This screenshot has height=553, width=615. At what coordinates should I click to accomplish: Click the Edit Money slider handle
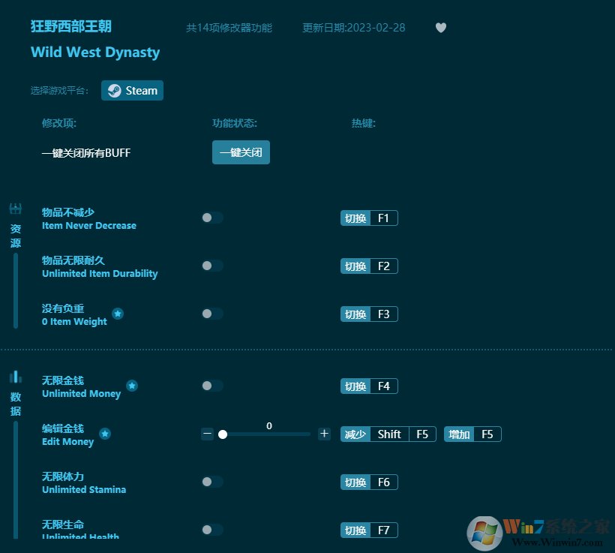223,434
